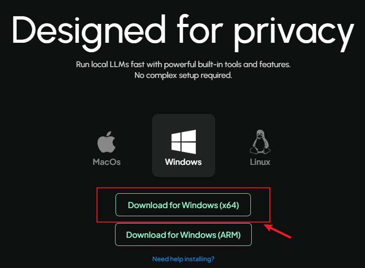
Task: Click the Windows label text
Action: tap(184, 162)
